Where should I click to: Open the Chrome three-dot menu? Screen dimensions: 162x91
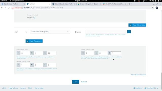point(160,8)
